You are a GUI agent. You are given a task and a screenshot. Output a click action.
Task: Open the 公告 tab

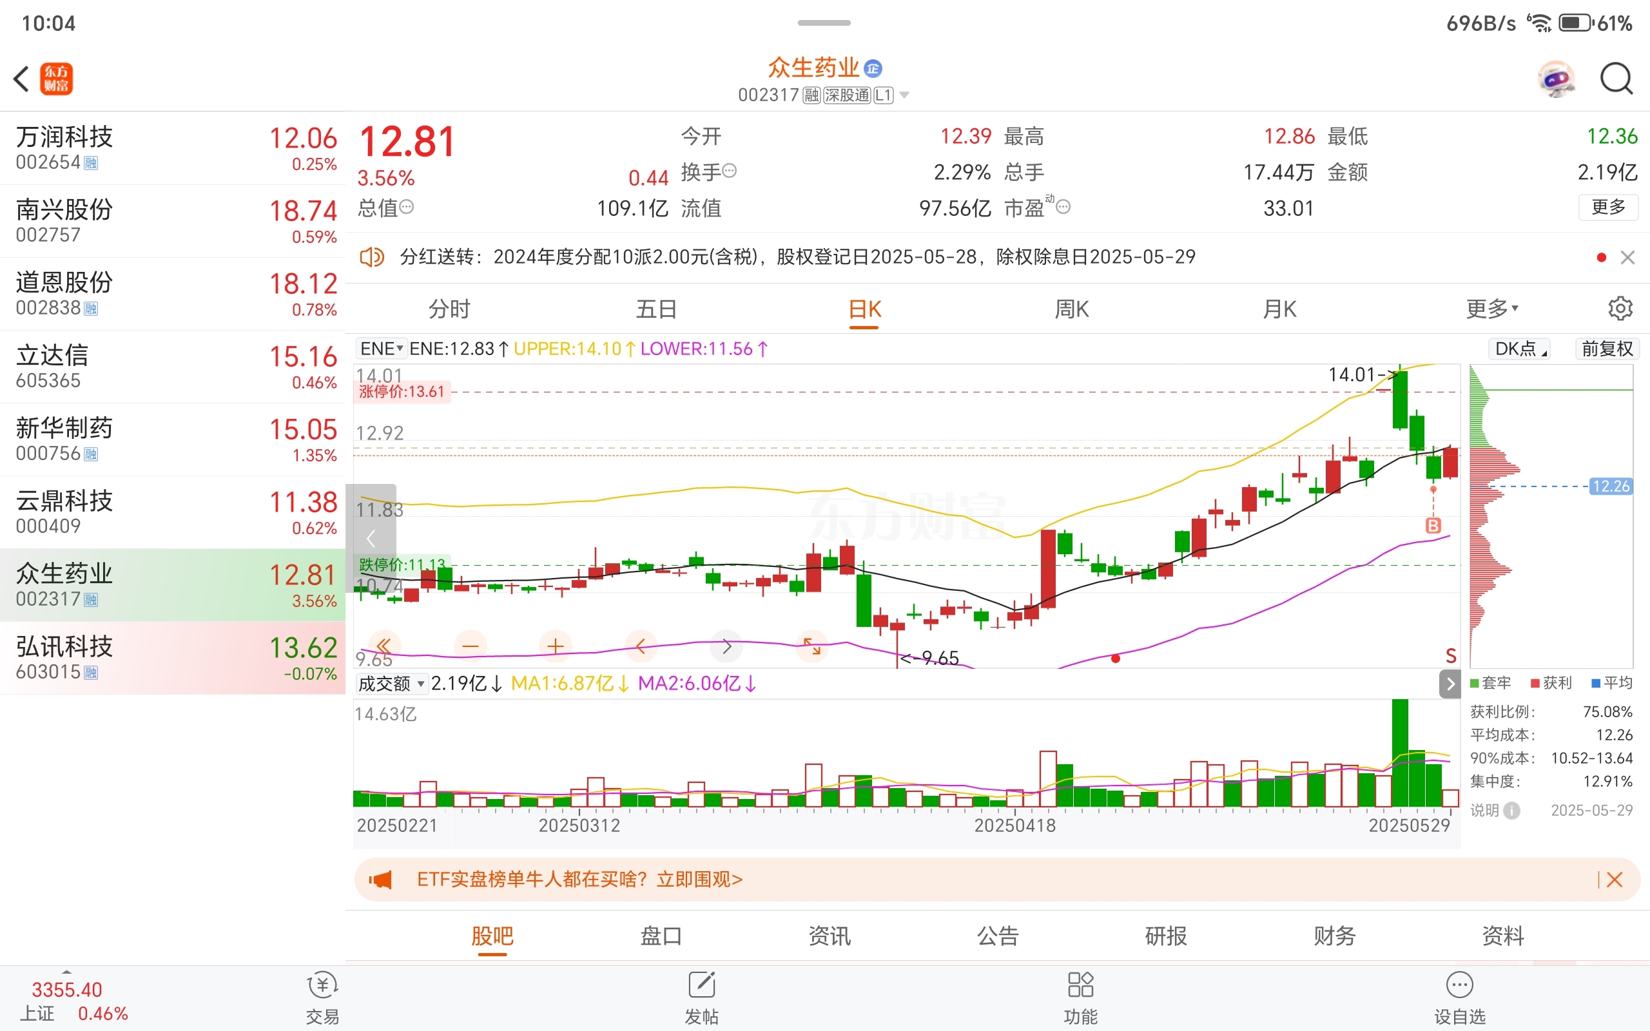tap(998, 936)
